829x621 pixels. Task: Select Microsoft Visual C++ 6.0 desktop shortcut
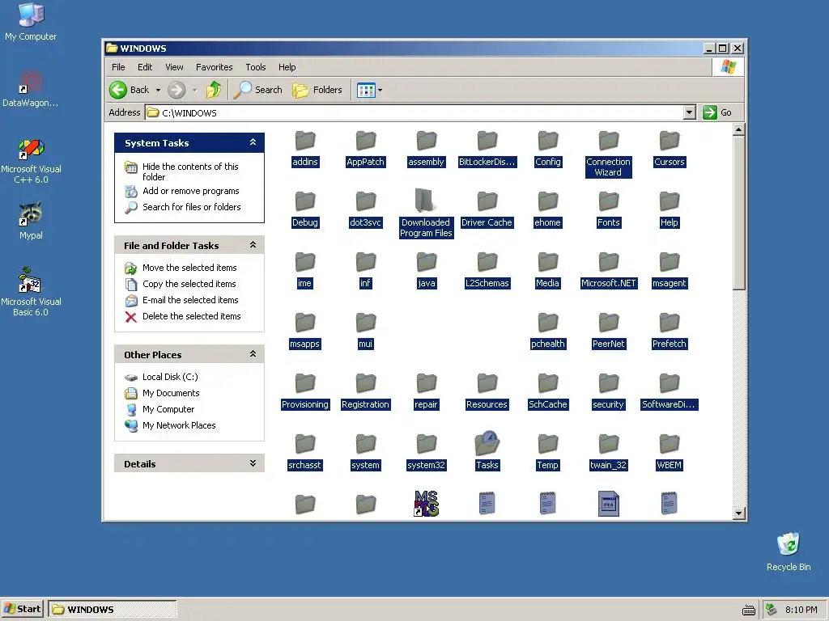(x=31, y=161)
